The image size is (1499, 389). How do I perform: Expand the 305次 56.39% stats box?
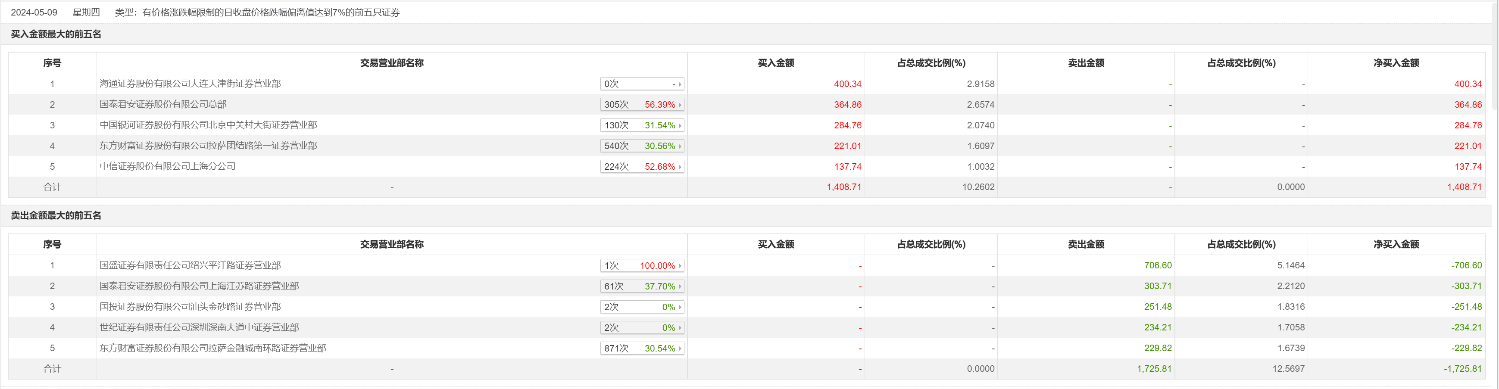[x=642, y=105]
